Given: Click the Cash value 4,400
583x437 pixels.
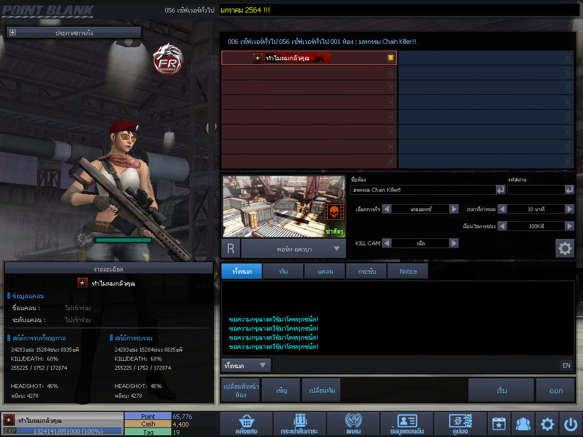Looking at the screenshot, I should pos(180,424).
